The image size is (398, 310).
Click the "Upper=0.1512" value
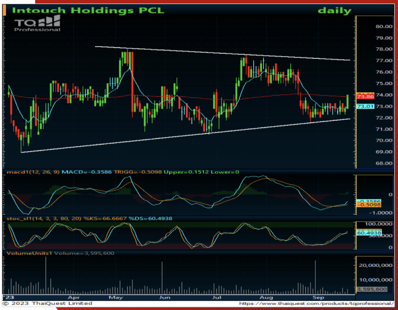[186, 172]
